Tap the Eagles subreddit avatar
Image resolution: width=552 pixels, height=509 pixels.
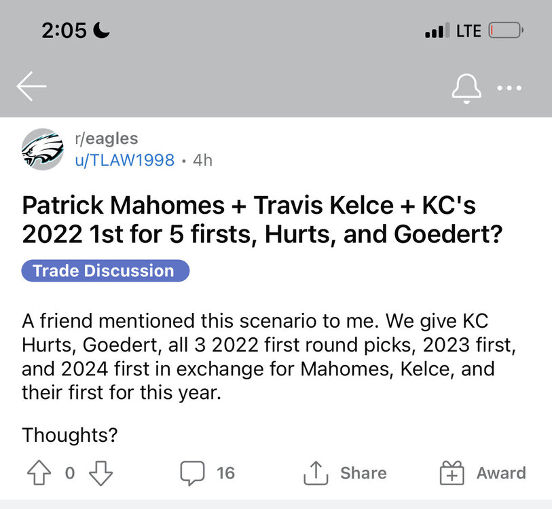point(42,149)
